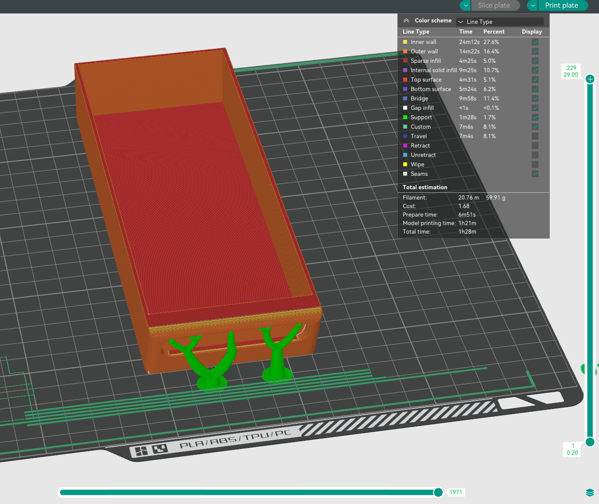Click the magenta Retract color swatch
Image resolution: width=599 pixels, height=504 pixels.
405,146
